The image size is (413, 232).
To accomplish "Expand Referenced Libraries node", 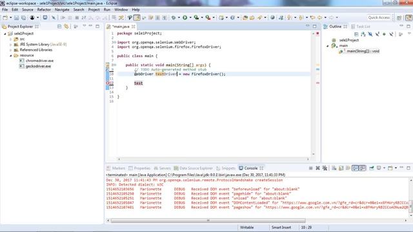I will click(x=11, y=50).
